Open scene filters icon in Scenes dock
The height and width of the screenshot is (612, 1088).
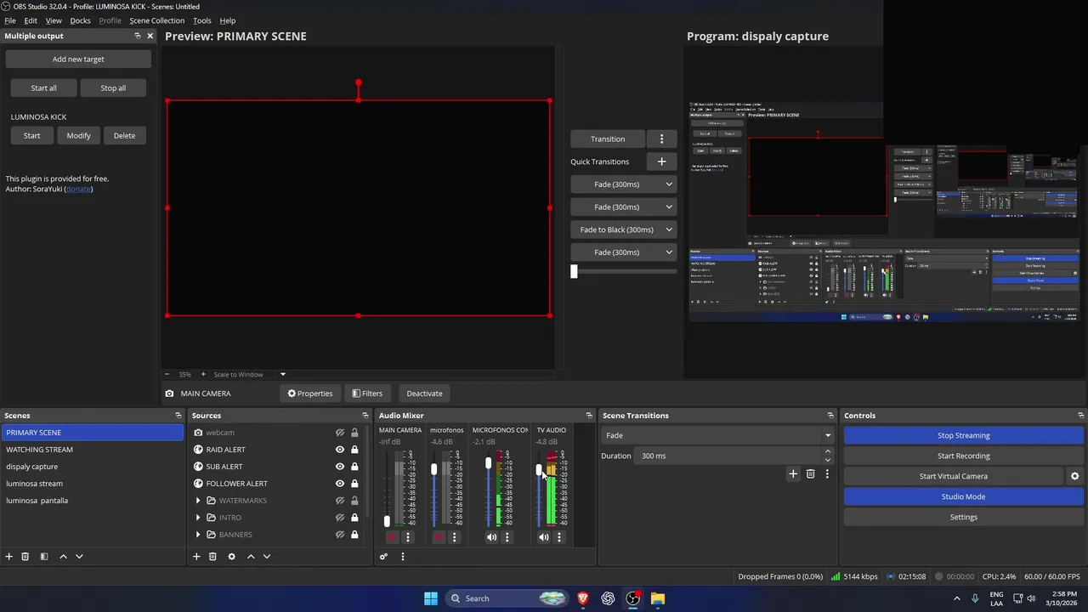coord(44,557)
